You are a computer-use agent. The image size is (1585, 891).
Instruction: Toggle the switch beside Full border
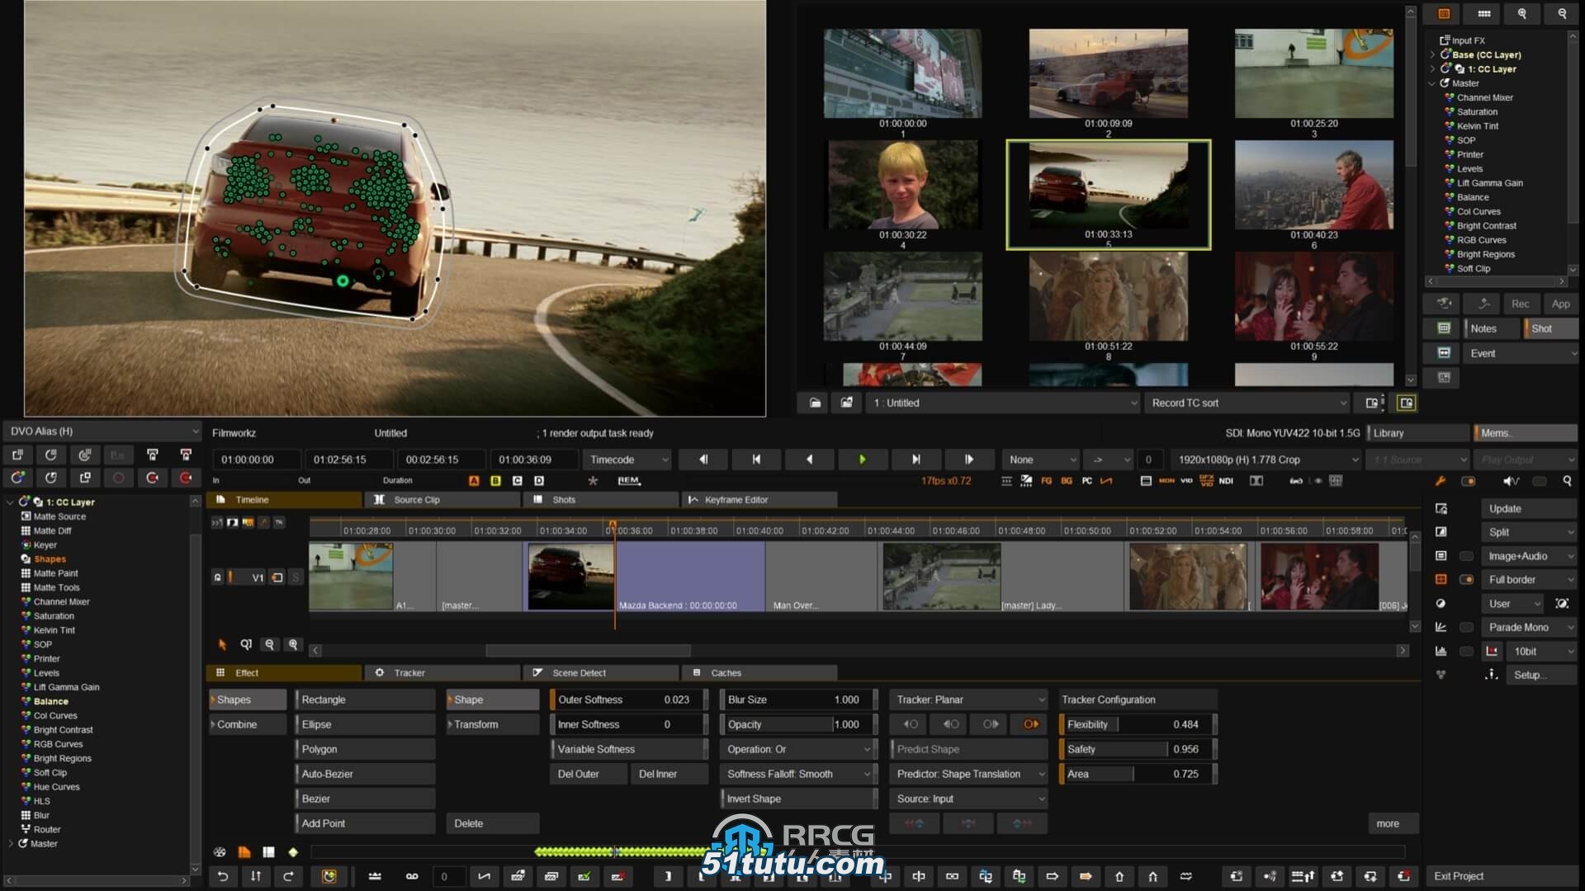1466,580
